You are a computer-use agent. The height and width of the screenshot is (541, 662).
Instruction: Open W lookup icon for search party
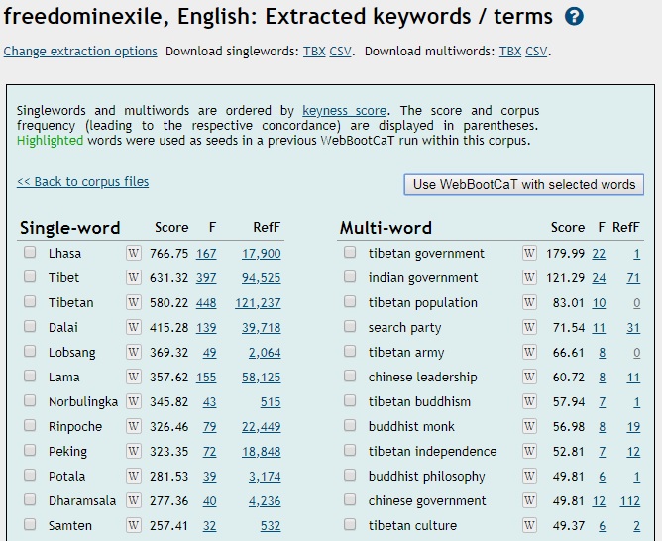(529, 327)
